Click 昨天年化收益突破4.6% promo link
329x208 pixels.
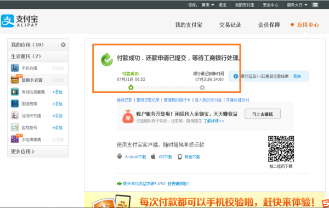coord(156,184)
